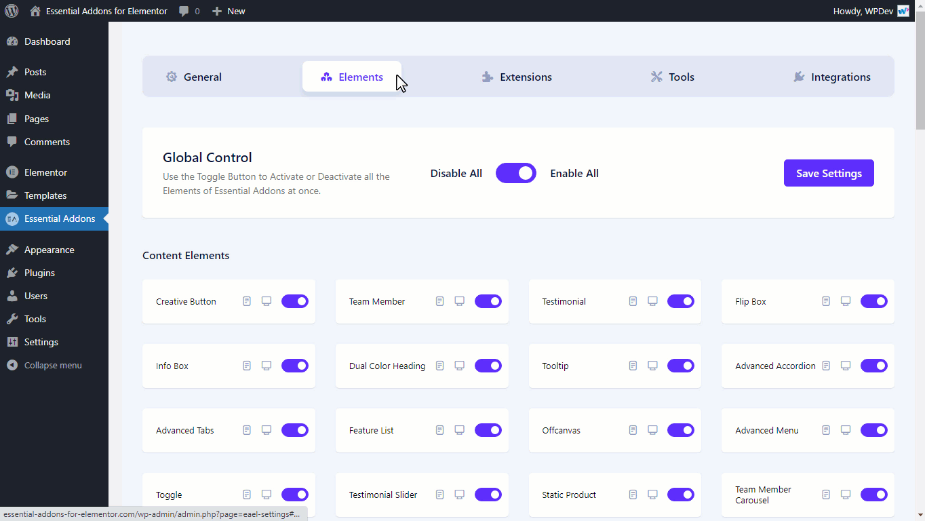925x521 pixels.
Task: Switch off Advanced Accordion element
Action: [x=874, y=366]
